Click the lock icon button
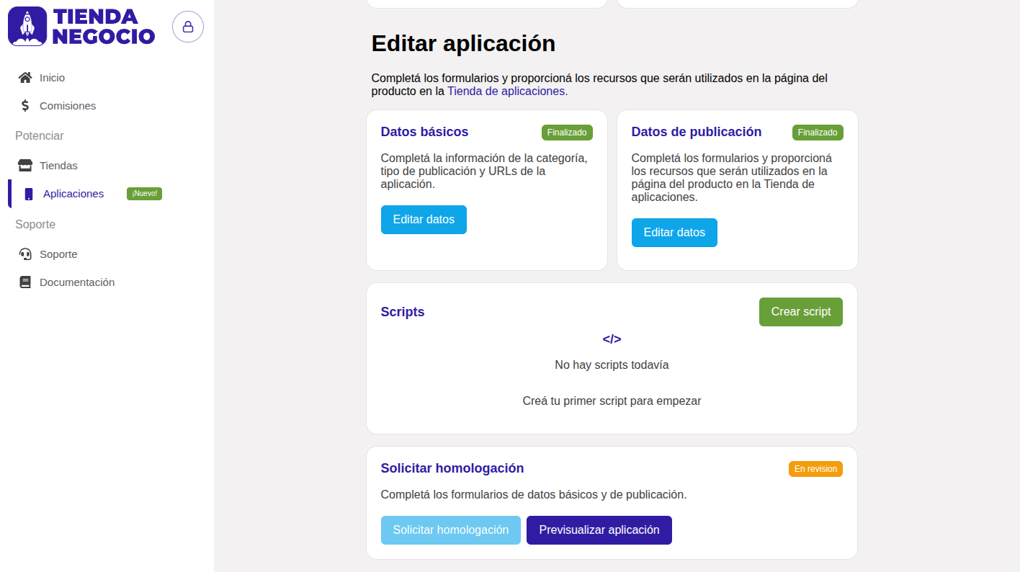1020x572 pixels. pyautogui.click(x=188, y=27)
